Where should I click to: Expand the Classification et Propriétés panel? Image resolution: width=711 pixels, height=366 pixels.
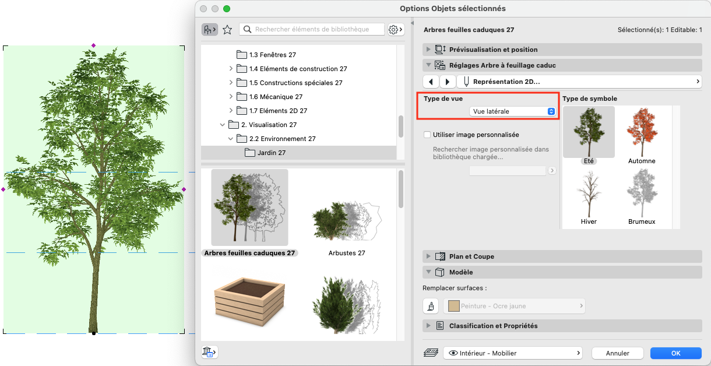[429, 326]
